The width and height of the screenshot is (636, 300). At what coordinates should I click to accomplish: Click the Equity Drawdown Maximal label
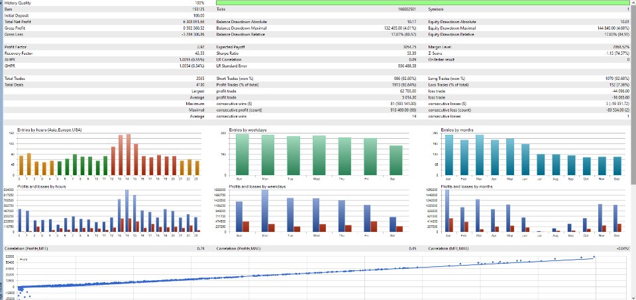coord(452,28)
